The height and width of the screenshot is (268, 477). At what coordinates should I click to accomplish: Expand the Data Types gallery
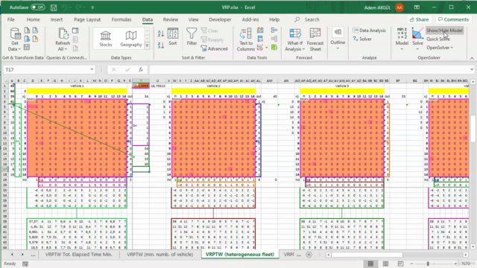pyautogui.click(x=147, y=45)
